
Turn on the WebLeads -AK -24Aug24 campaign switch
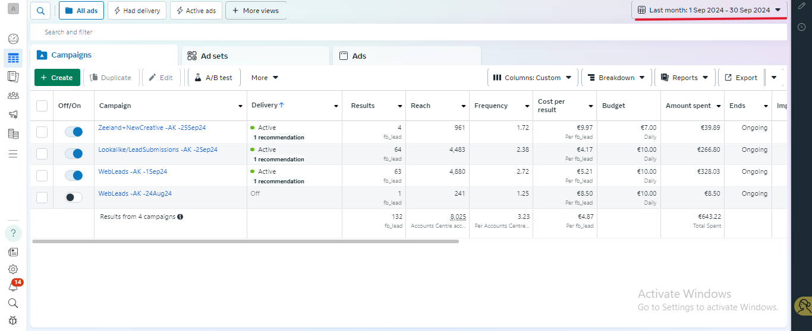coord(74,198)
